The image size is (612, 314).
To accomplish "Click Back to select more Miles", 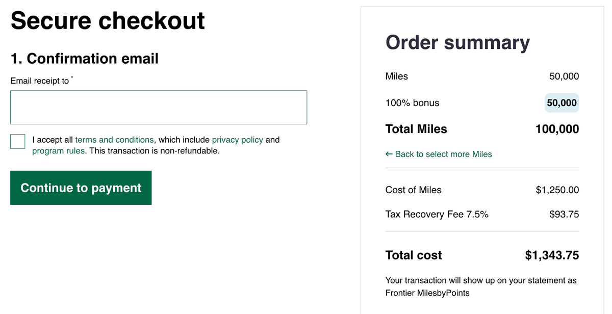I will [444, 154].
